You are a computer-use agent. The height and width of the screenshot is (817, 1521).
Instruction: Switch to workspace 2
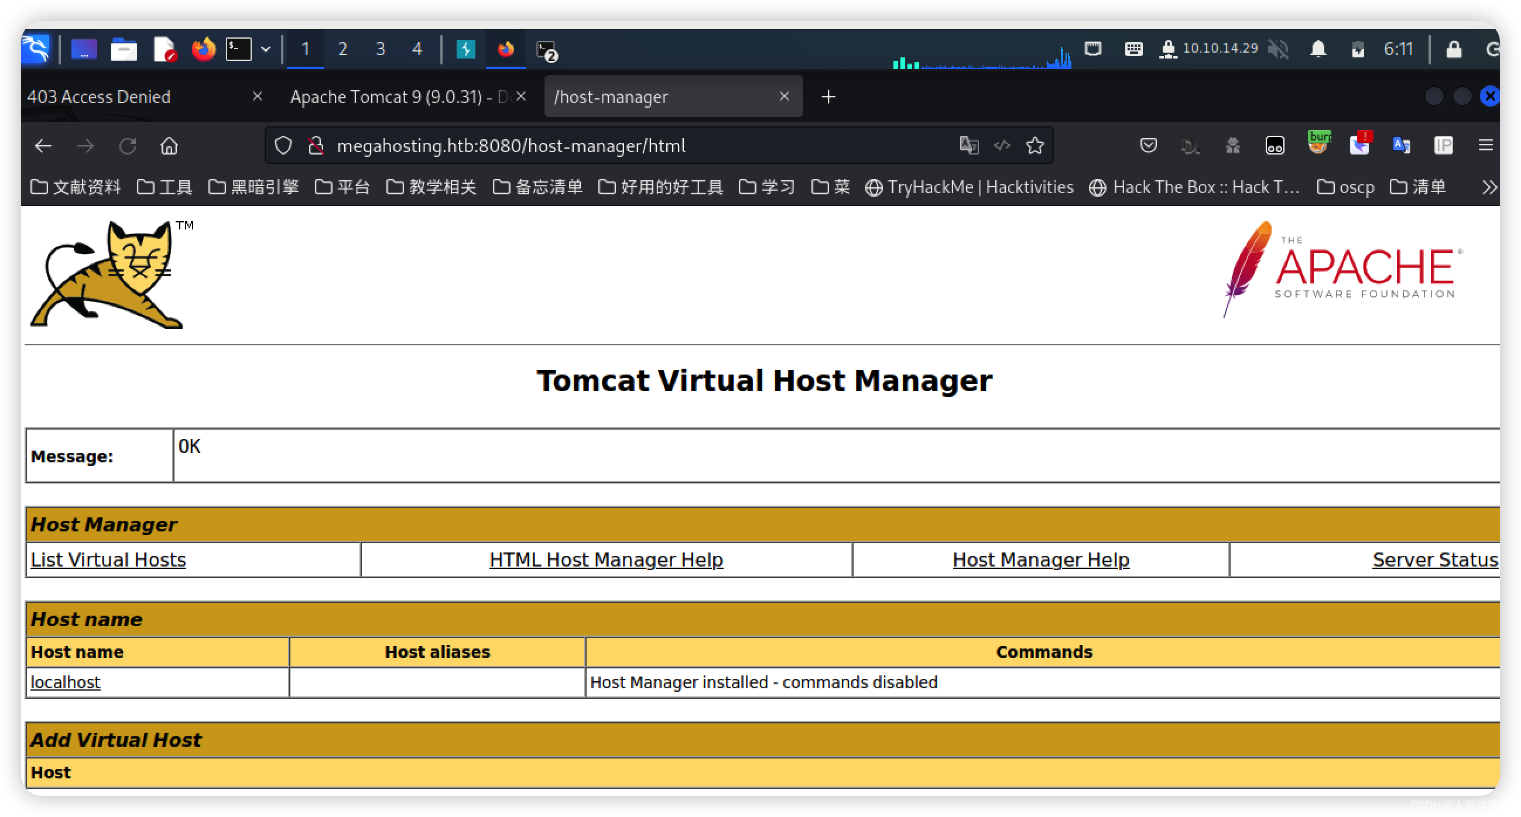click(x=342, y=49)
